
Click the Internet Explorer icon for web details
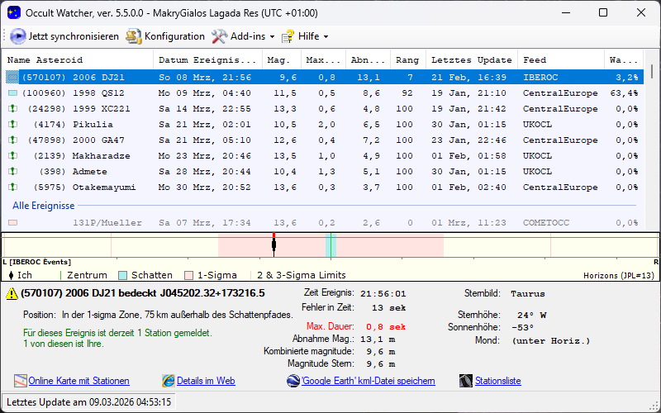(169, 381)
